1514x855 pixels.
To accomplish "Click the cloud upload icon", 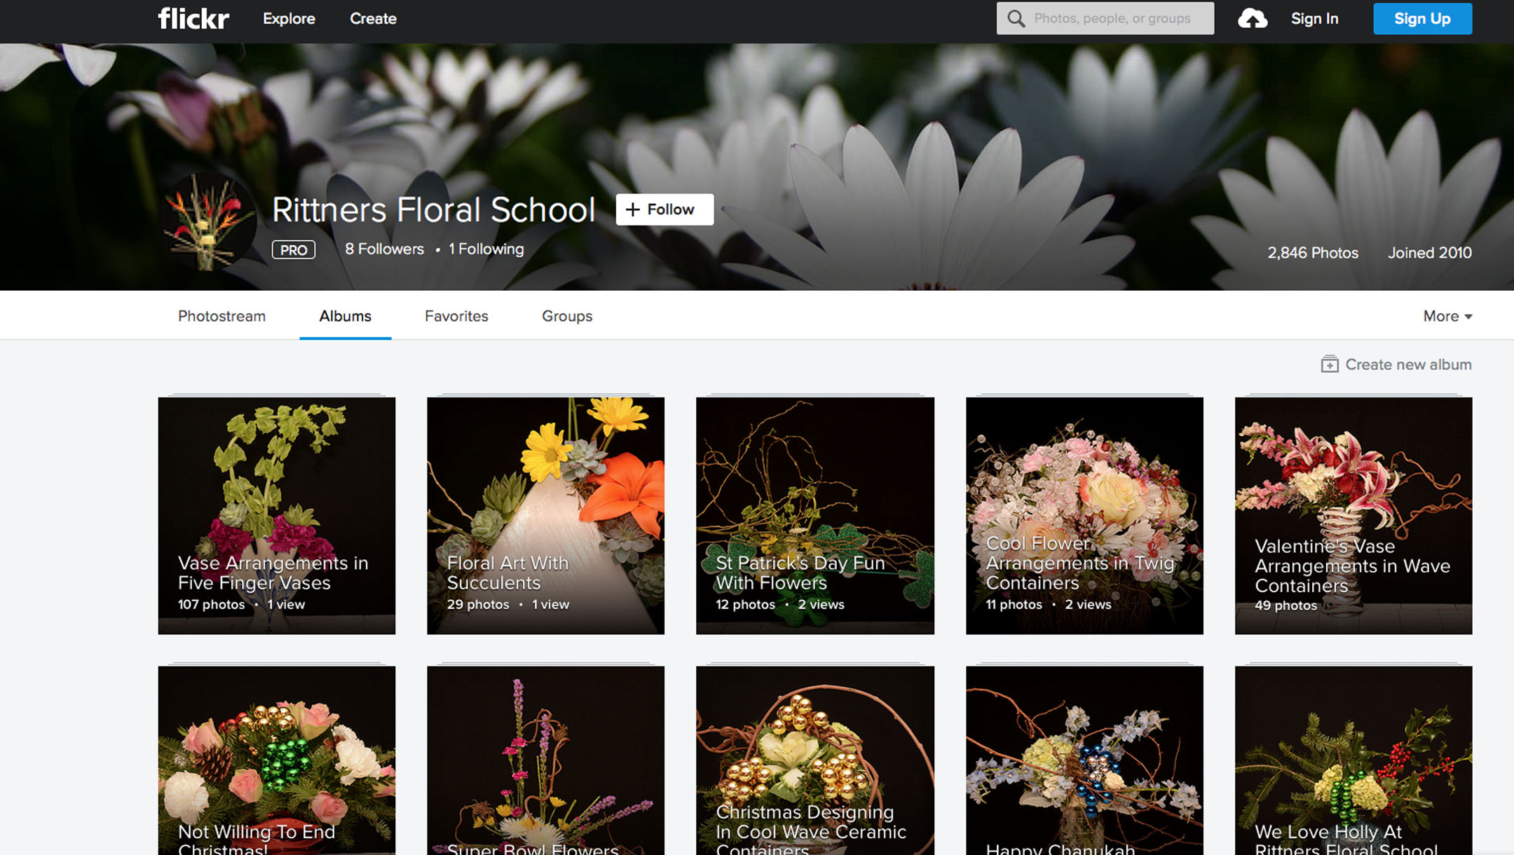I will tap(1252, 19).
